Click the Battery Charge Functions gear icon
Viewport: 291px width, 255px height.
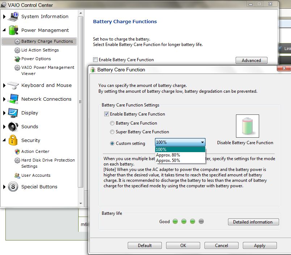[x=17, y=41]
